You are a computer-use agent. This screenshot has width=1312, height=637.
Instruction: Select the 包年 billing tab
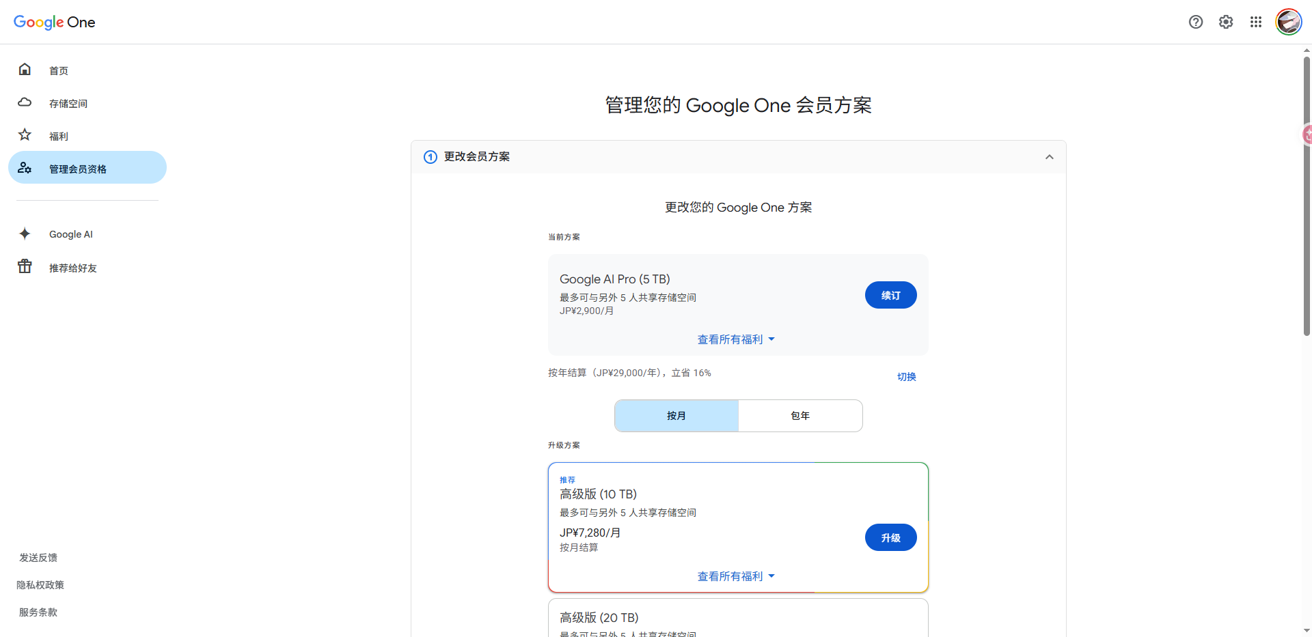pyautogui.click(x=800, y=416)
